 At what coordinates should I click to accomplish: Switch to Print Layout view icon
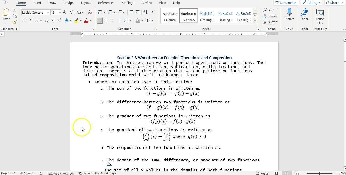click(x=287, y=173)
